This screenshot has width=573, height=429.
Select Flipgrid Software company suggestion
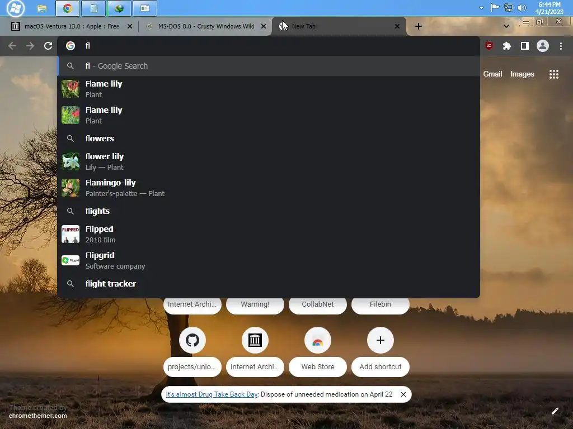269,260
